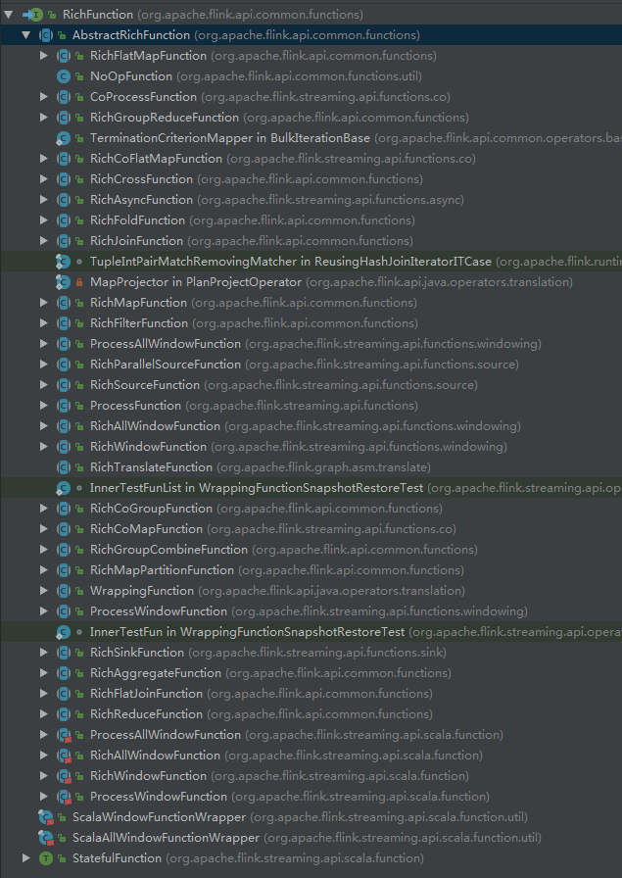622x878 pixels.
Task: Click the public visibility icon beside RichGroupCombineFunction
Action: (79, 550)
